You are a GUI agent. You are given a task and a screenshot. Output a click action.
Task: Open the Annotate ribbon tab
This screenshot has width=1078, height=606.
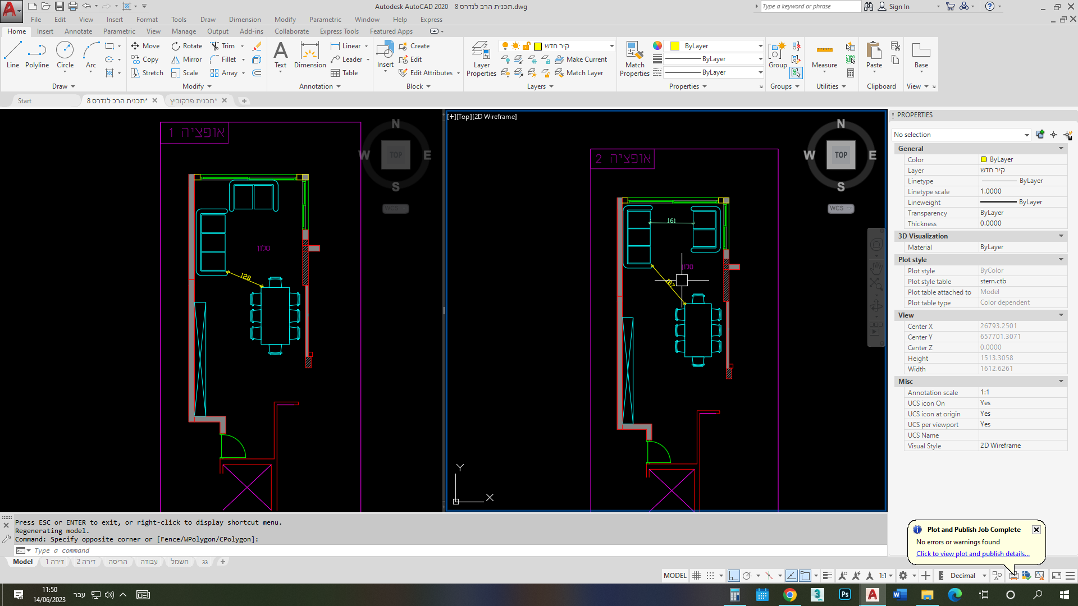point(78,31)
